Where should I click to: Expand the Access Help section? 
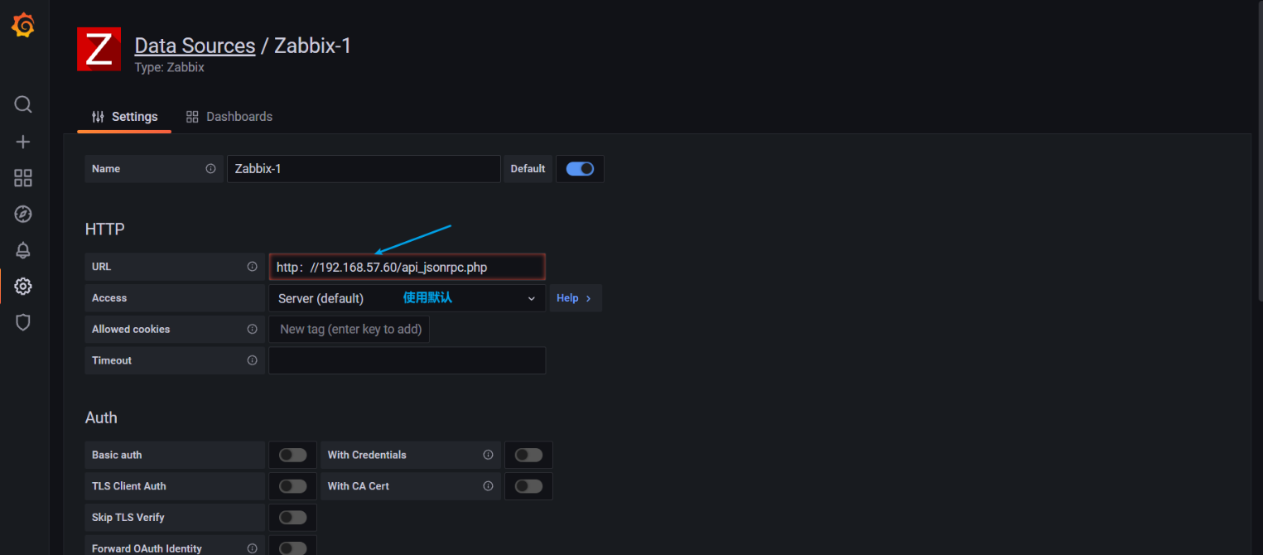click(576, 298)
